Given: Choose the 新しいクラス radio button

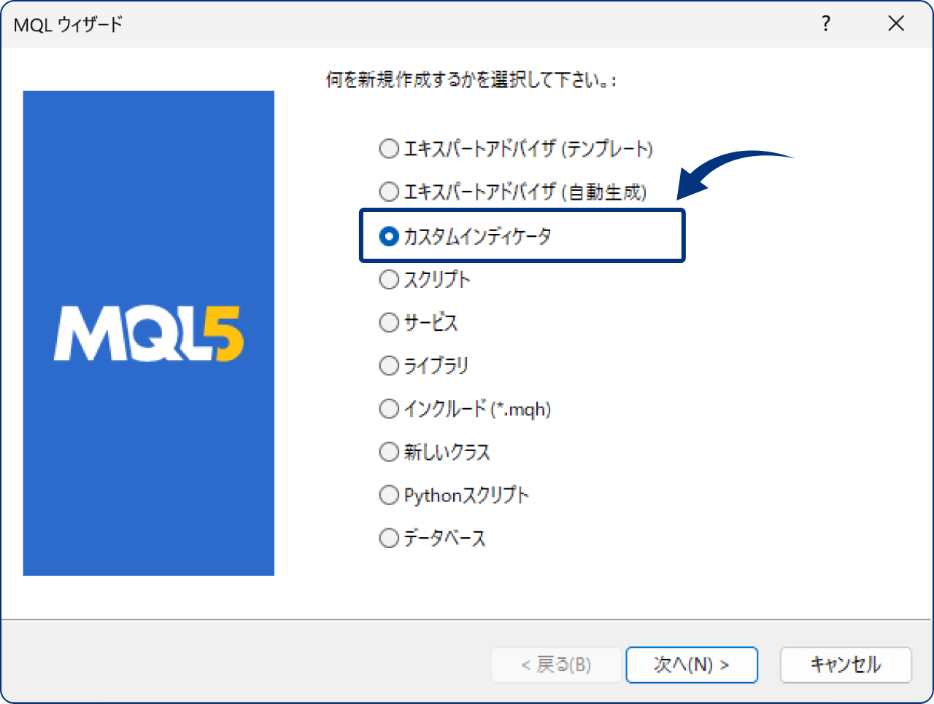Looking at the screenshot, I should coord(389,452).
